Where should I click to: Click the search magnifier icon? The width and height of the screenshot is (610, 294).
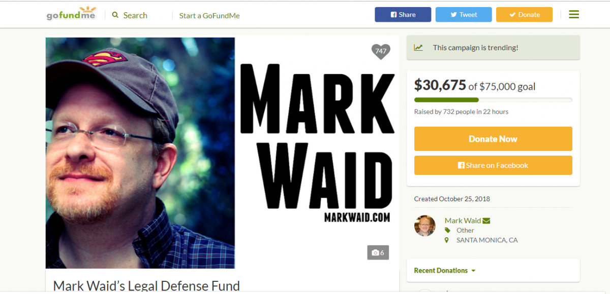click(115, 15)
